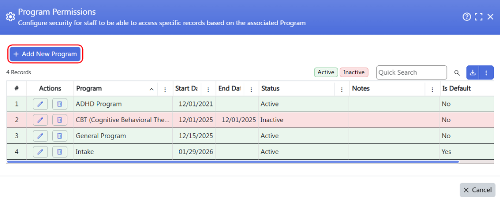Click the end date 12/01/2025 in the CBT row

[237, 120]
